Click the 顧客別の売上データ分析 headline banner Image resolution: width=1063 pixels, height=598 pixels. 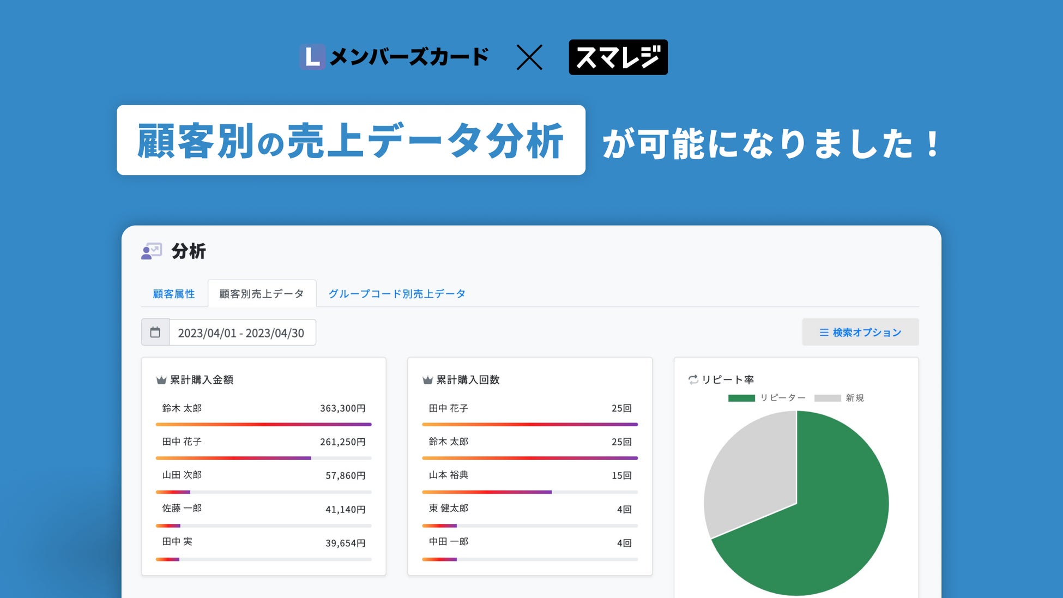(351, 140)
